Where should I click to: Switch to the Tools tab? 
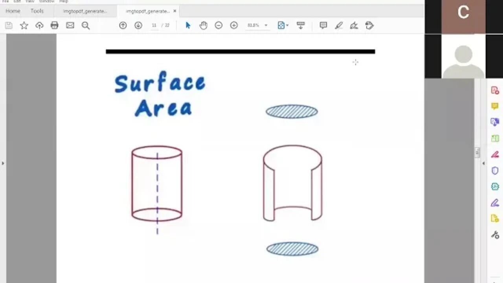point(37,11)
